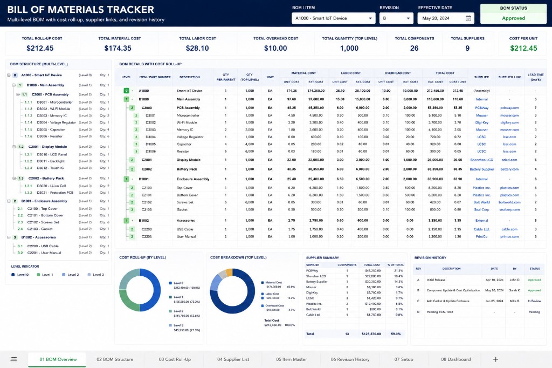Screen dimensions: 552x368
Task: Click the Approved BOM status button
Action: click(514, 18)
